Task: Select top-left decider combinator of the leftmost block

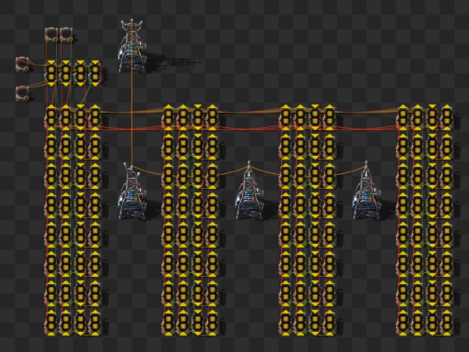Action: pyautogui.click(x=51, y=117)
